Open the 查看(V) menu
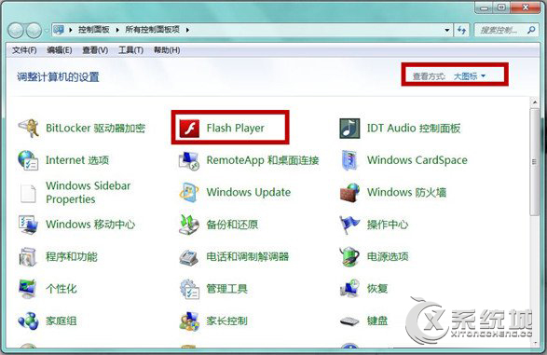The height and width of the screenshot is (355, 547). click(x=95, y=50)
